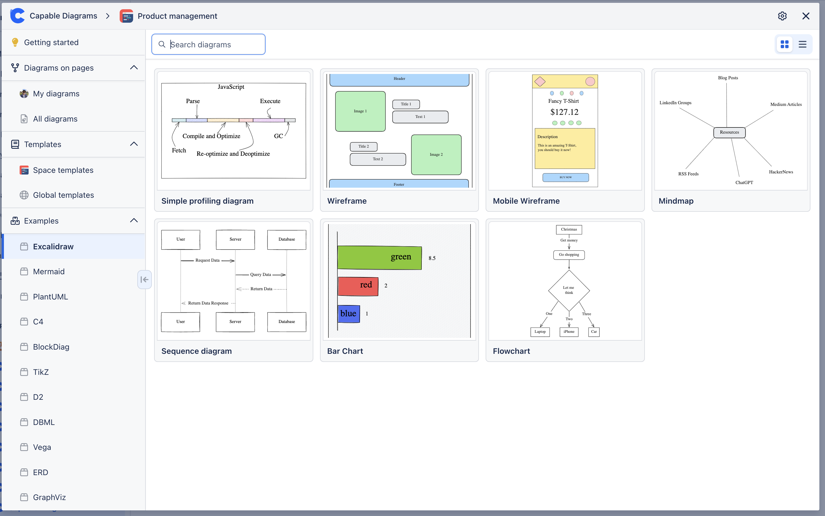Click the My diagrams avatar icon
The image size is (825, 516).
pyautogui.click(x=24, y=94)
